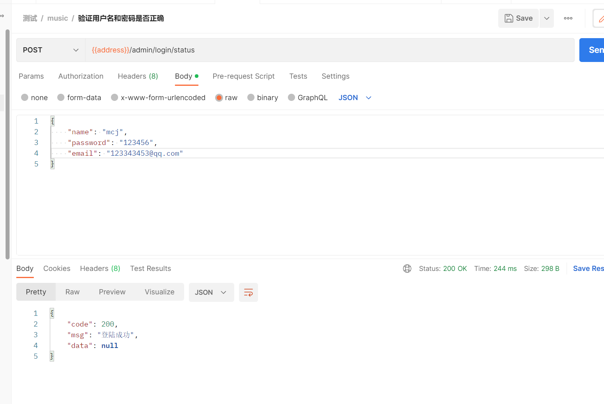Screen dimensions: 604x404
Task: Click the "data": null response line
Action: tap(93, 346)
